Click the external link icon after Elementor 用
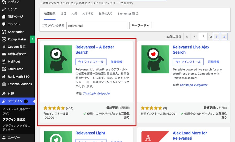The width and height of the screenshot is (235, 142). pyautogui.click(x=137, y=14)
